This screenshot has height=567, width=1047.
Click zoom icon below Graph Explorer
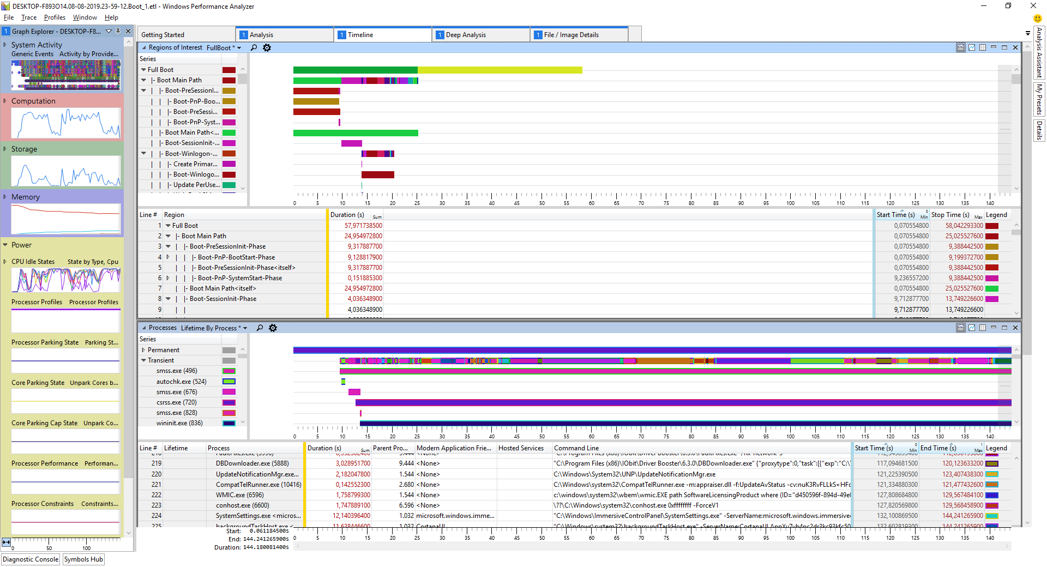[x=6, y=542]
